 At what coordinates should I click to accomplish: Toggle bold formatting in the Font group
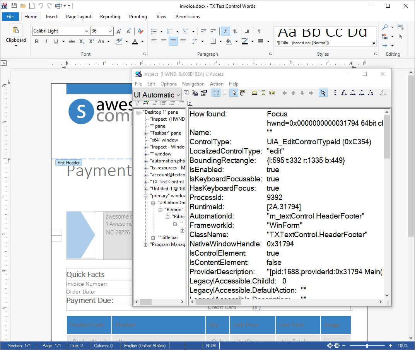[36, 41]
